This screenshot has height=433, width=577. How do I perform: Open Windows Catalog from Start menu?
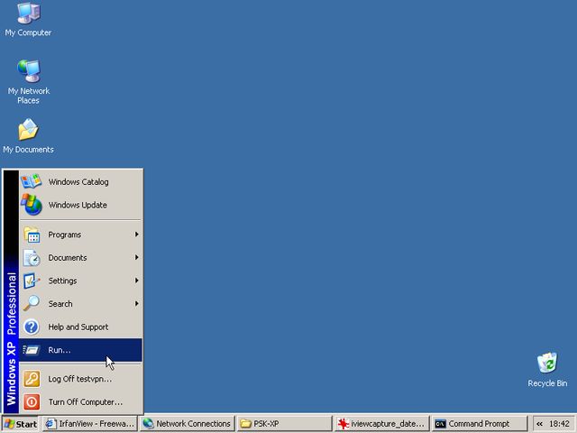80,181
